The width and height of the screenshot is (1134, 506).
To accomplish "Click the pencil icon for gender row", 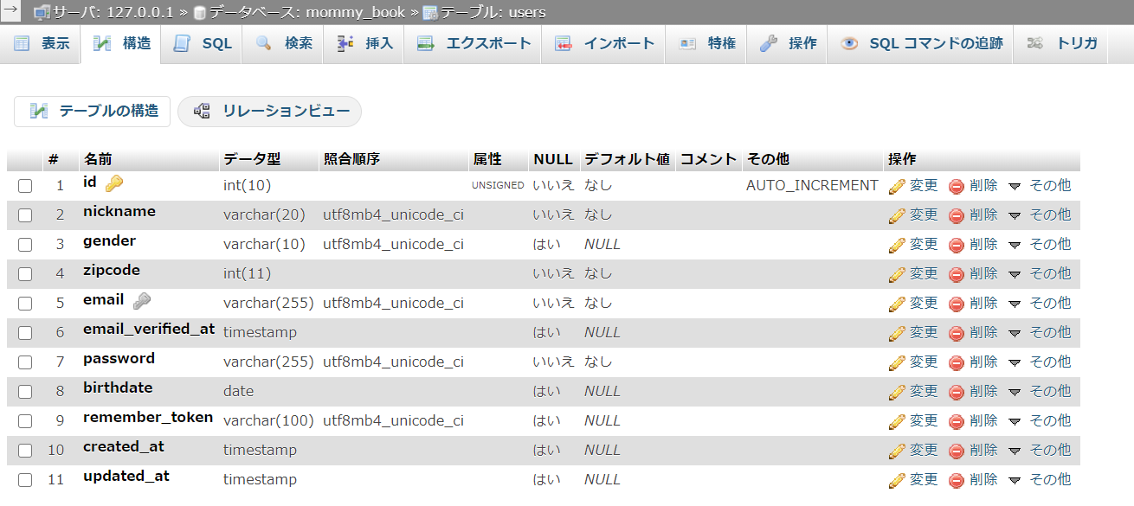I will (x=897, y=244).
